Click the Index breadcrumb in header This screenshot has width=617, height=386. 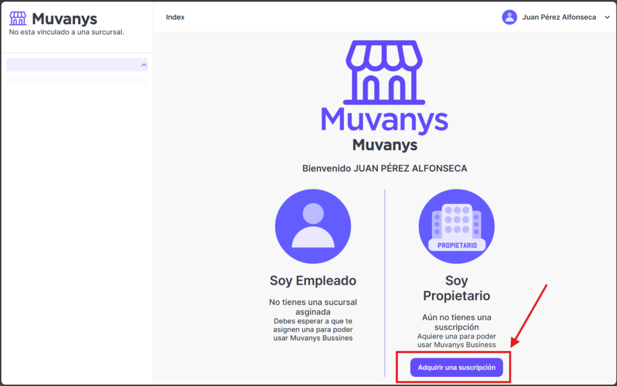(x=175, y=17)
